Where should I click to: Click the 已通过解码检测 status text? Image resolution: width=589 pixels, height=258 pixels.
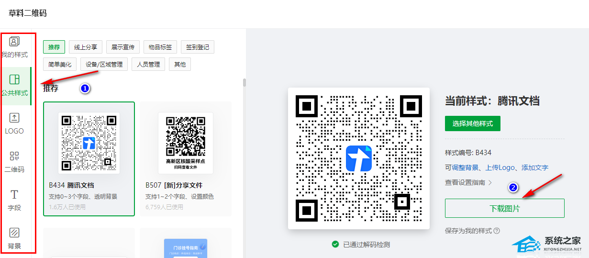point(367,244)
